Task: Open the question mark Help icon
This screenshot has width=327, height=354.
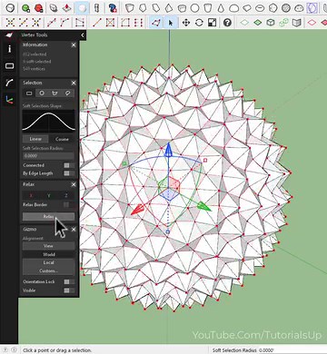Action: coord(227,23)
